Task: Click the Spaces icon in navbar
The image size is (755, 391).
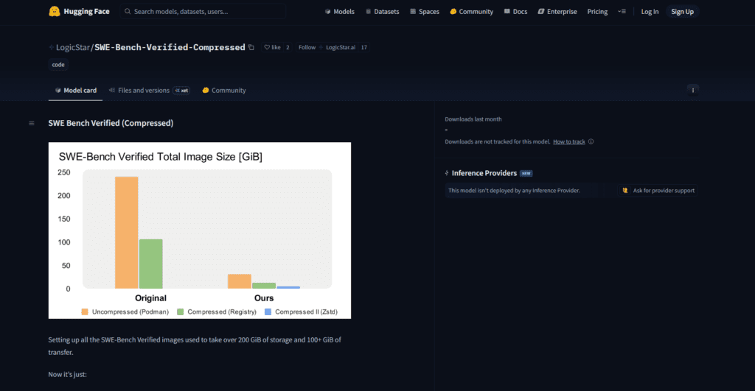Action: 413,12
